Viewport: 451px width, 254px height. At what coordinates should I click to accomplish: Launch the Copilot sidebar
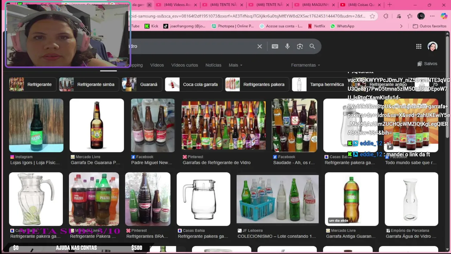pyautogui.click(x=444, y=16)
